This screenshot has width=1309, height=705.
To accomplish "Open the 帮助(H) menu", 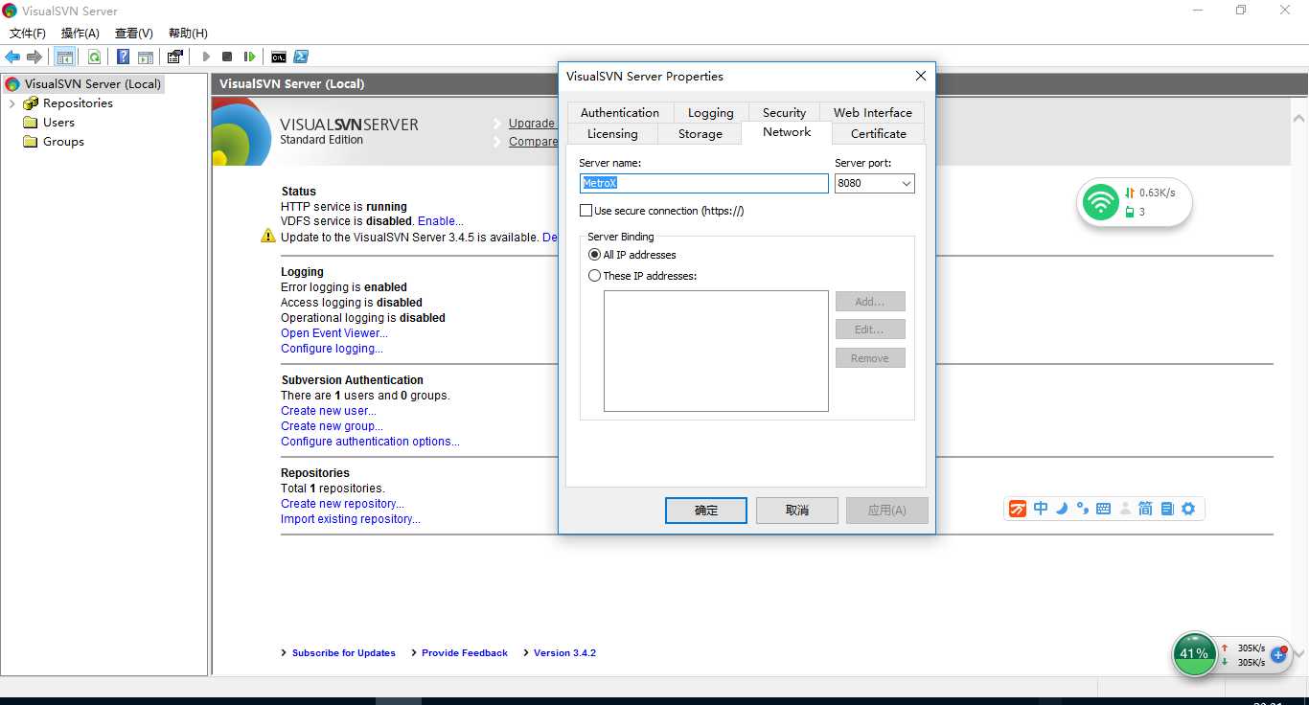I will point(188,34).
